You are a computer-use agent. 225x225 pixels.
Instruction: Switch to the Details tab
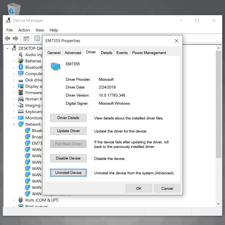(107, 53)
